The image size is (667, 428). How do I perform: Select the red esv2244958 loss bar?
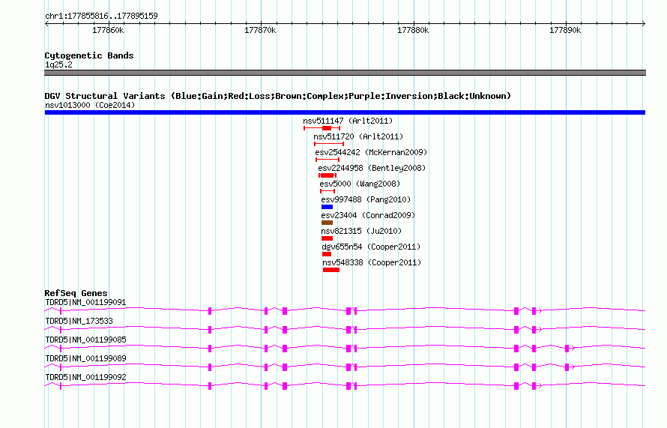(328, 175)
